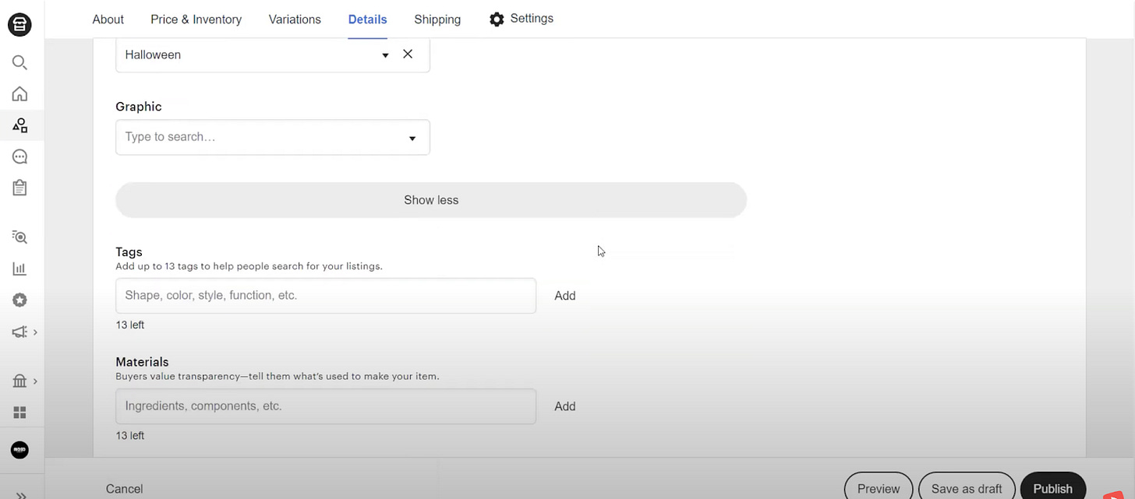
Task: Clear the Halloween selection with the X
Action: click(408, 54)
